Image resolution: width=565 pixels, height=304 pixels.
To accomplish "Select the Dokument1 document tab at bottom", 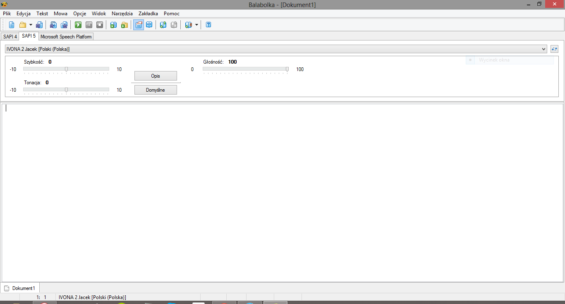I will (20, 288).
